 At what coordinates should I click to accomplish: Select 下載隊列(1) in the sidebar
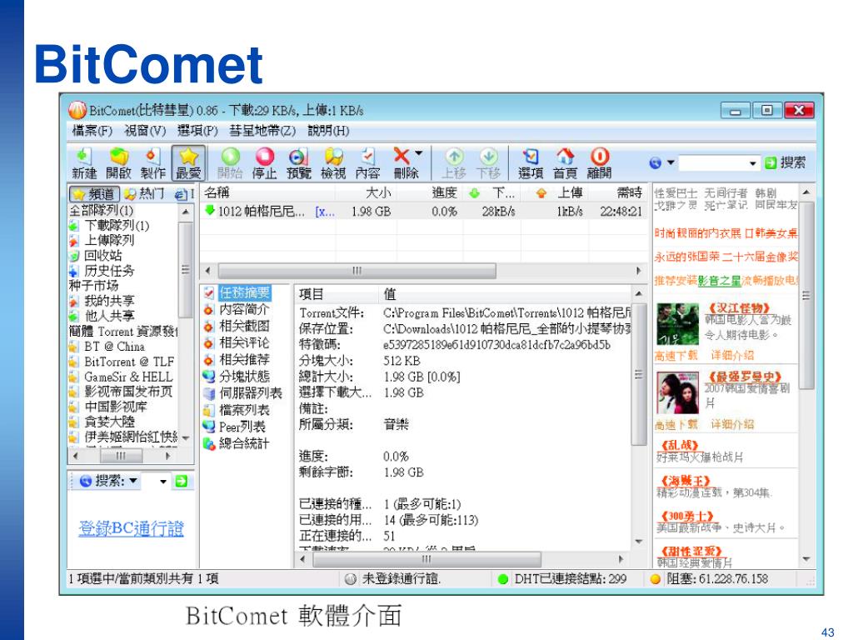(x=117, y=225)
